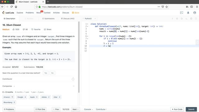Select the 0 ~ 6 months filter
199x112 pixels.
(7, 92)
